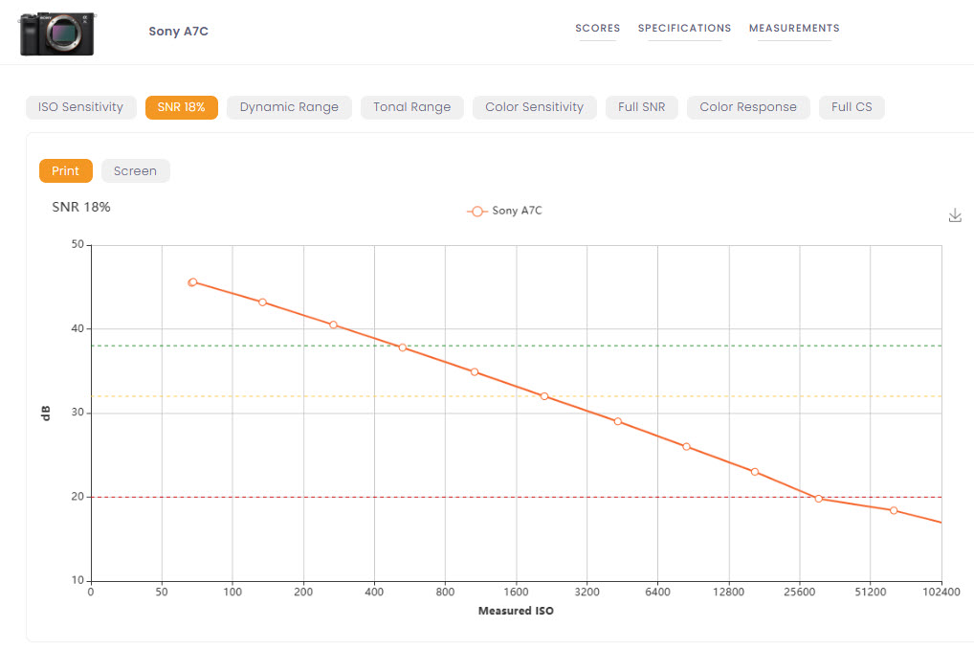Click the Measured ISO axis label
Screen dimensions: 974x649
click(516, 611)
